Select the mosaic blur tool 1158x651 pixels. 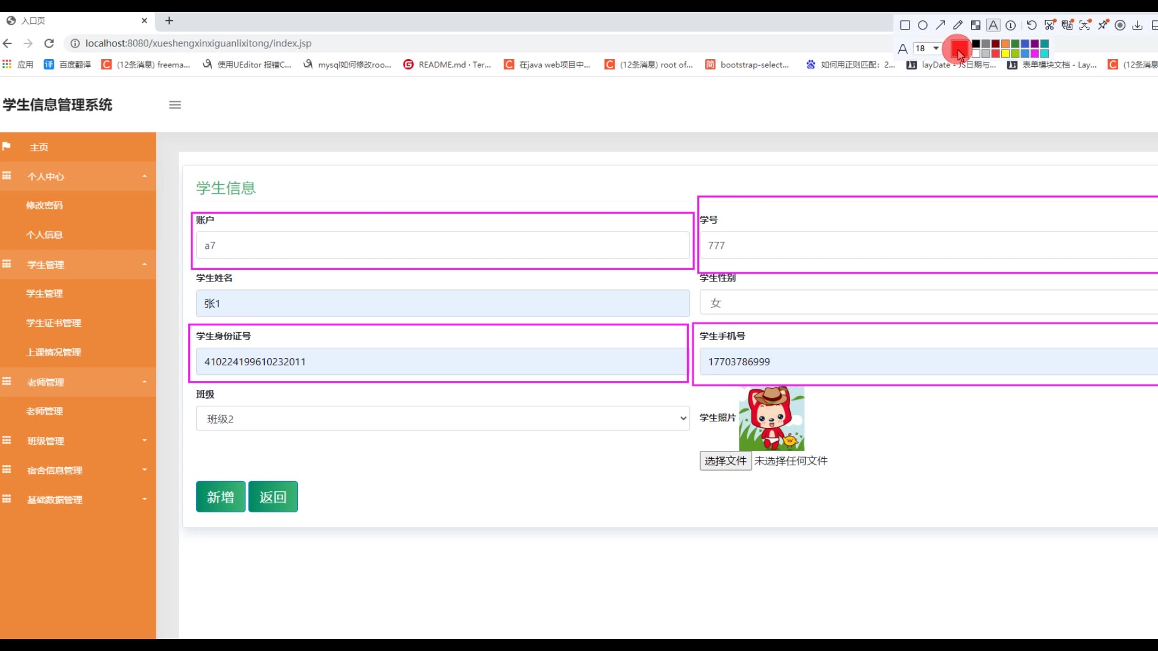click(975, 25)
